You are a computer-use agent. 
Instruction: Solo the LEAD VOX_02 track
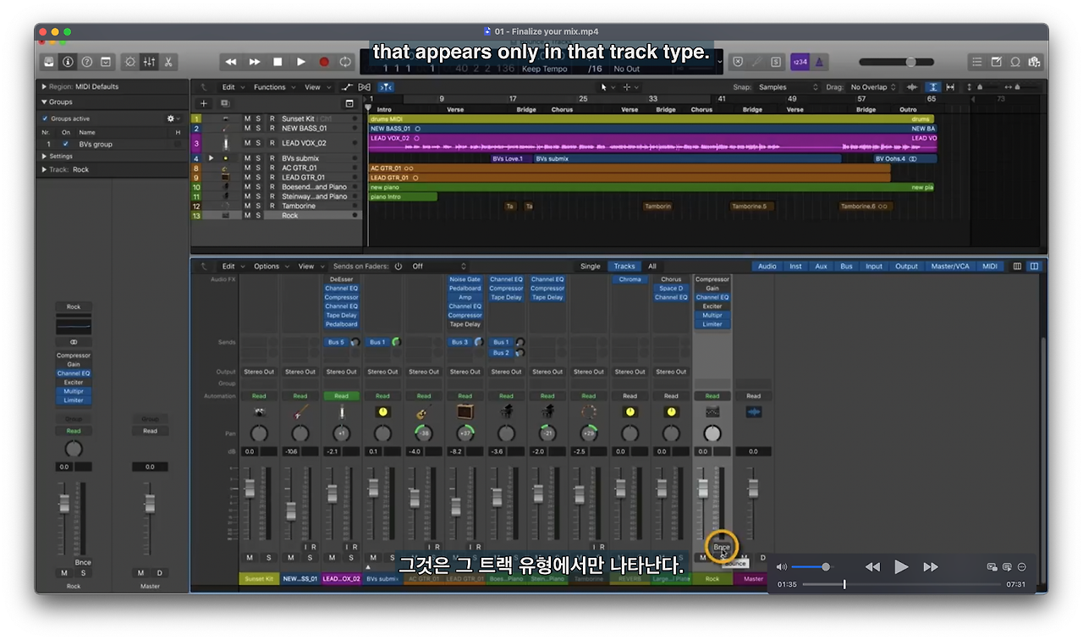click(x=259, y=144)
